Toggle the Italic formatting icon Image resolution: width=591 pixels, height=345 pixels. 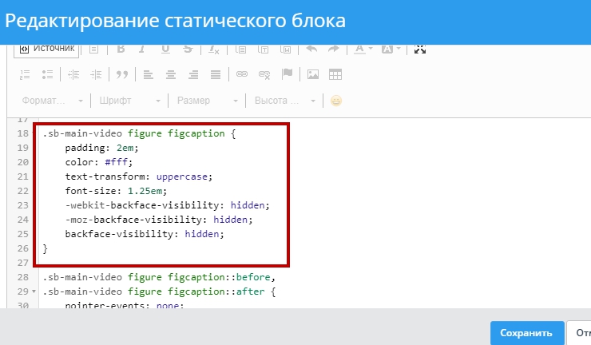click(144, 49)
